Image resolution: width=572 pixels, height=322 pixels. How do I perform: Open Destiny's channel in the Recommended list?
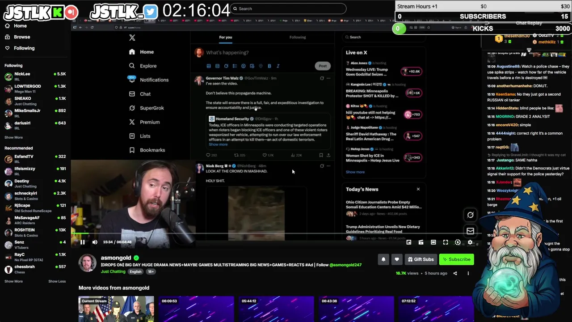[35, 183]
